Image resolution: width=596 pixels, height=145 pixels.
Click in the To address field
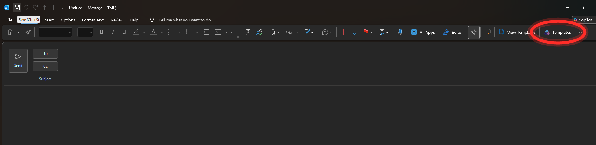(329, 54)
